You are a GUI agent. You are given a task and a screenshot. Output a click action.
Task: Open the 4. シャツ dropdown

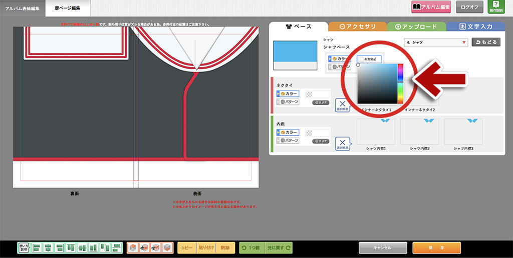point(436,42)
